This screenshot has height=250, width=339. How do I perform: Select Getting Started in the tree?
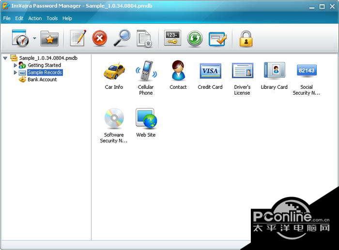tap(45, 65)
